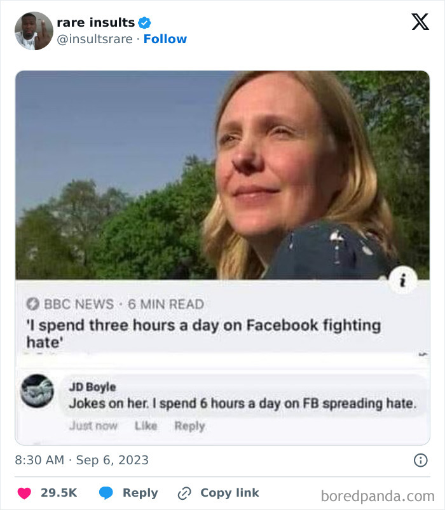Open JD Boyle's comment avatar
The image size is (445, 510).
click(37, 391)
